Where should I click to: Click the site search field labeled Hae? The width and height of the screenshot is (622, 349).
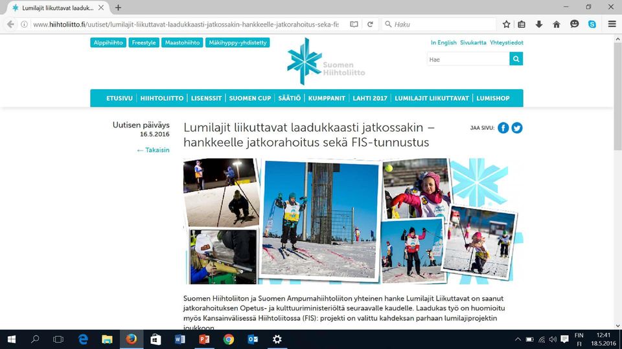coord(468,59)
